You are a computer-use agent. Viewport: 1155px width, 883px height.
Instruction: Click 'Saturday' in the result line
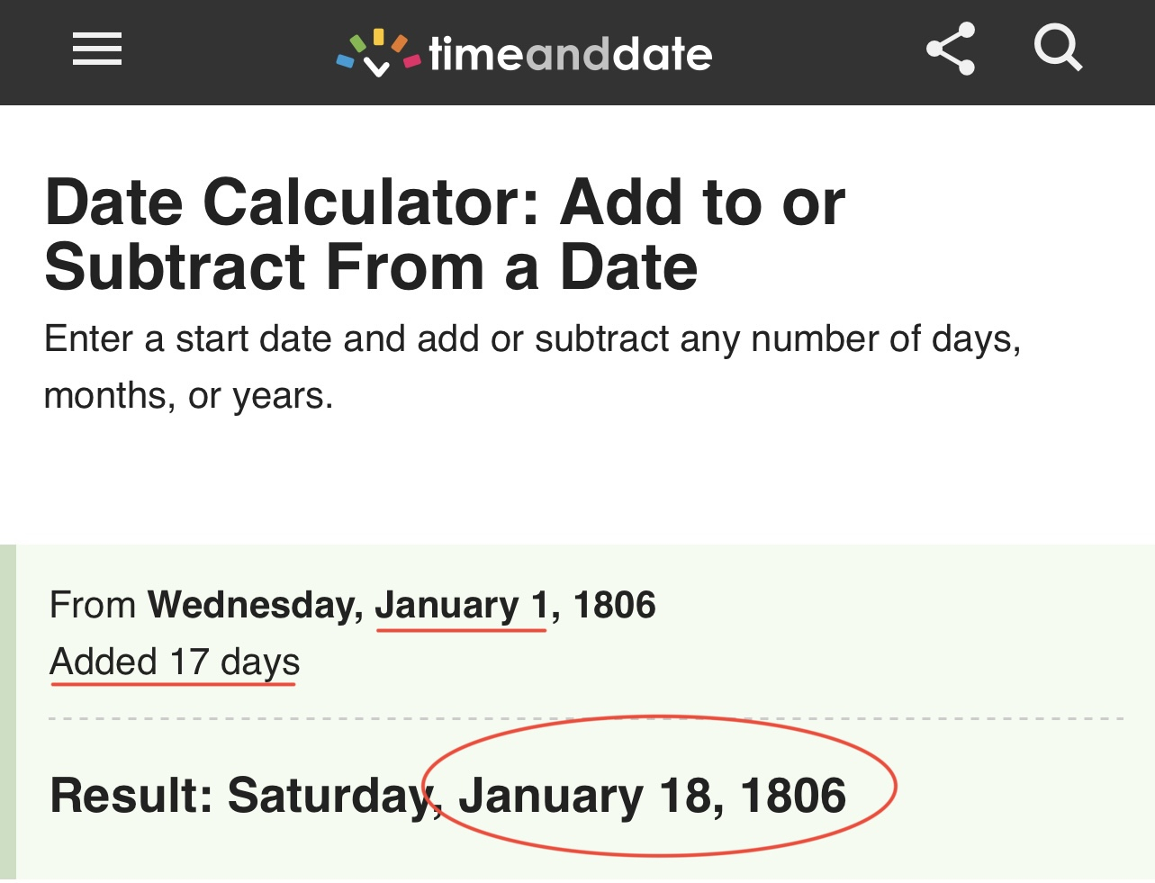(329, 796)
